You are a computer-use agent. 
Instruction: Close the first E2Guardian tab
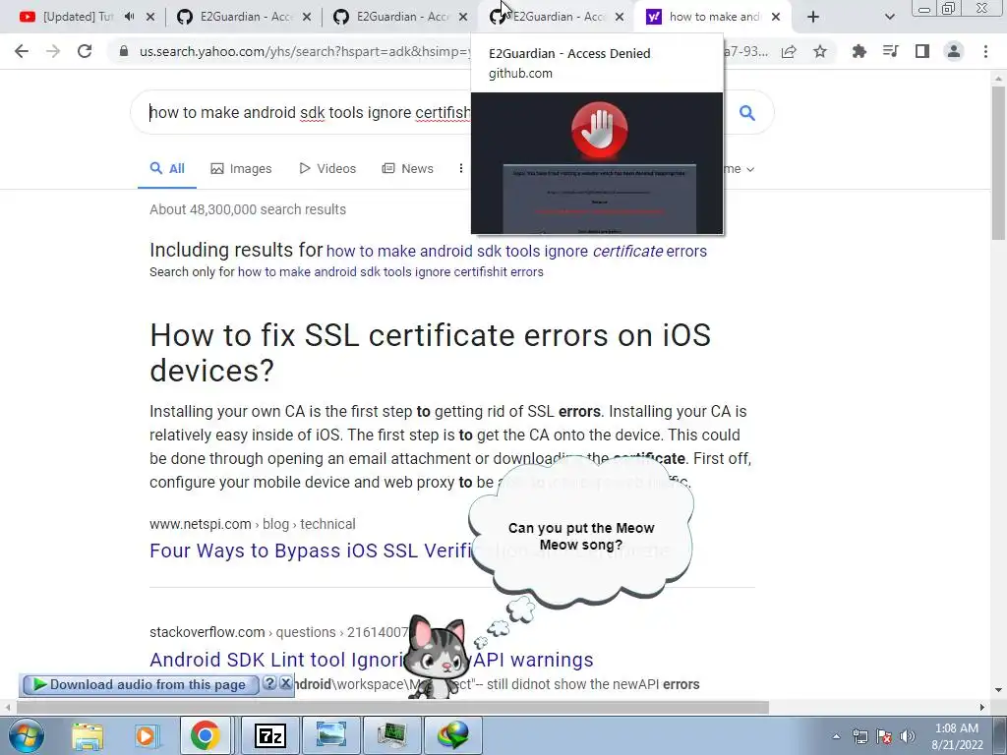[x=307, y=17]
